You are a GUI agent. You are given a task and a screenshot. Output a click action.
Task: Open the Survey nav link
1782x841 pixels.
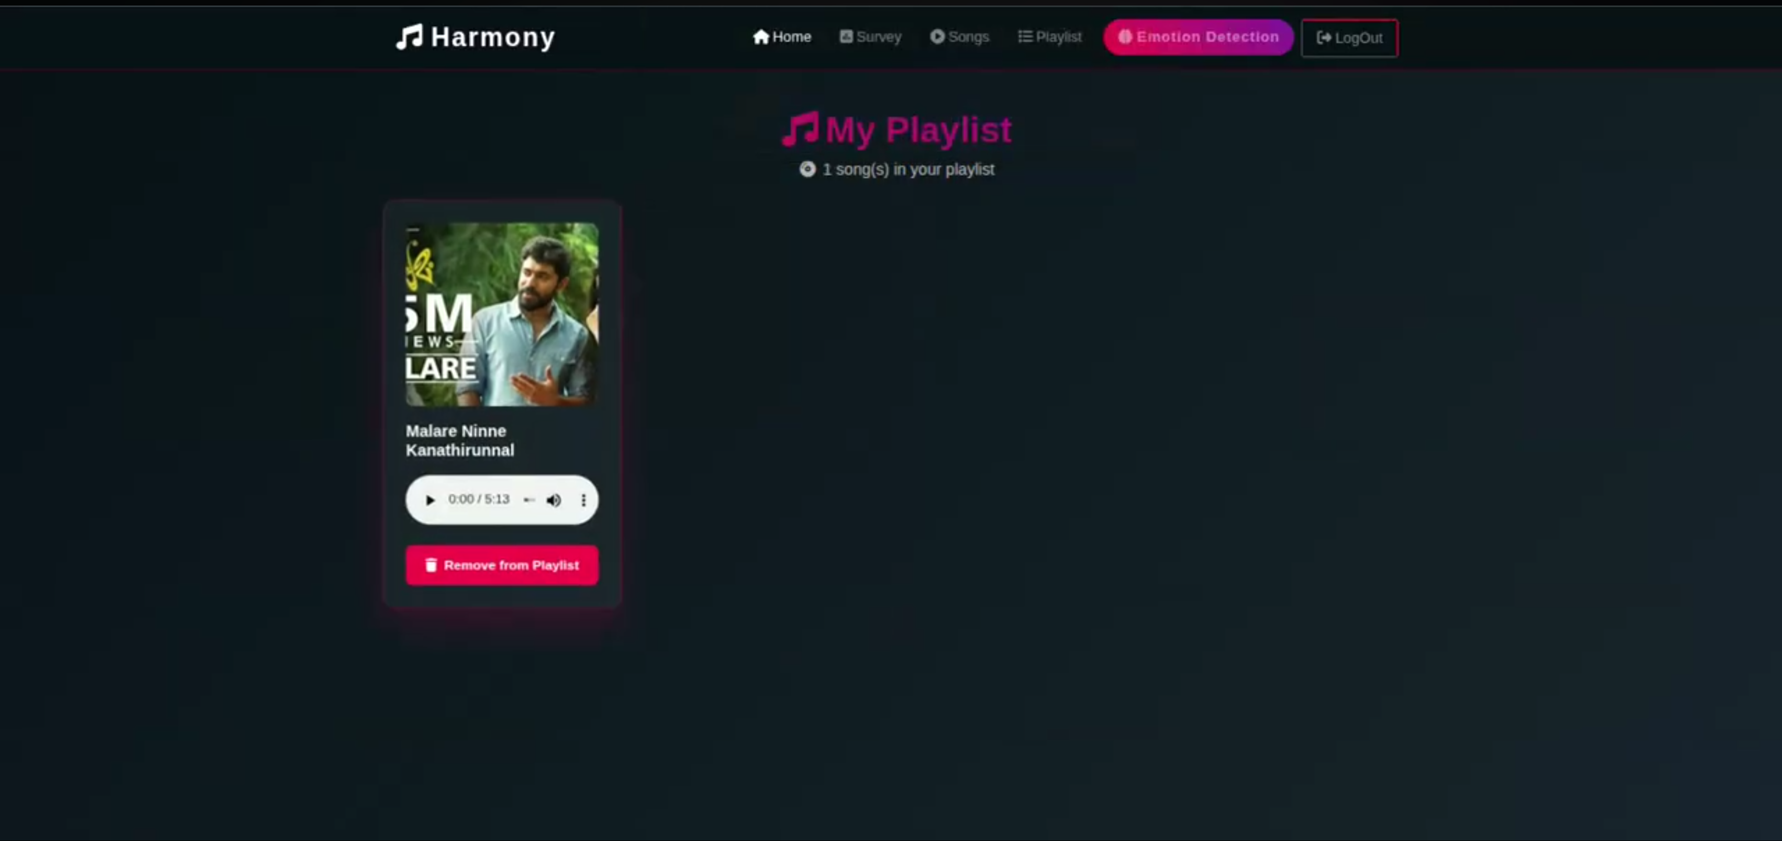click(x=870, y=37)
